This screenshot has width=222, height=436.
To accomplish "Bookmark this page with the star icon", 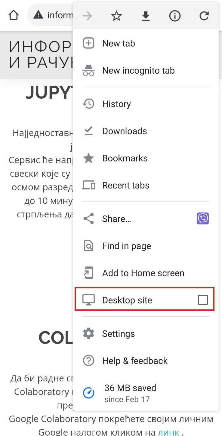I will [x=116, y=16].
